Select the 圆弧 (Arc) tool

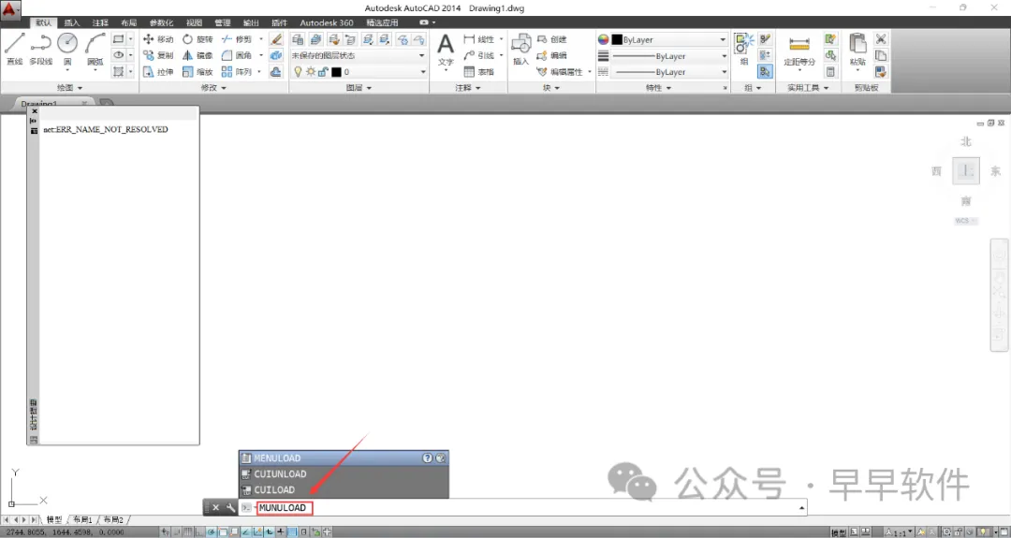pos(95,49)
